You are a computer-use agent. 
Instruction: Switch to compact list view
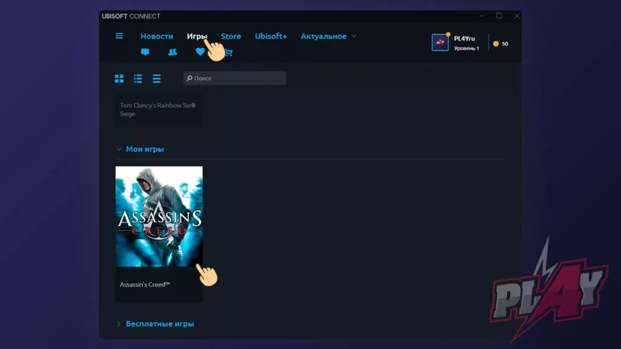pos(156,78)
